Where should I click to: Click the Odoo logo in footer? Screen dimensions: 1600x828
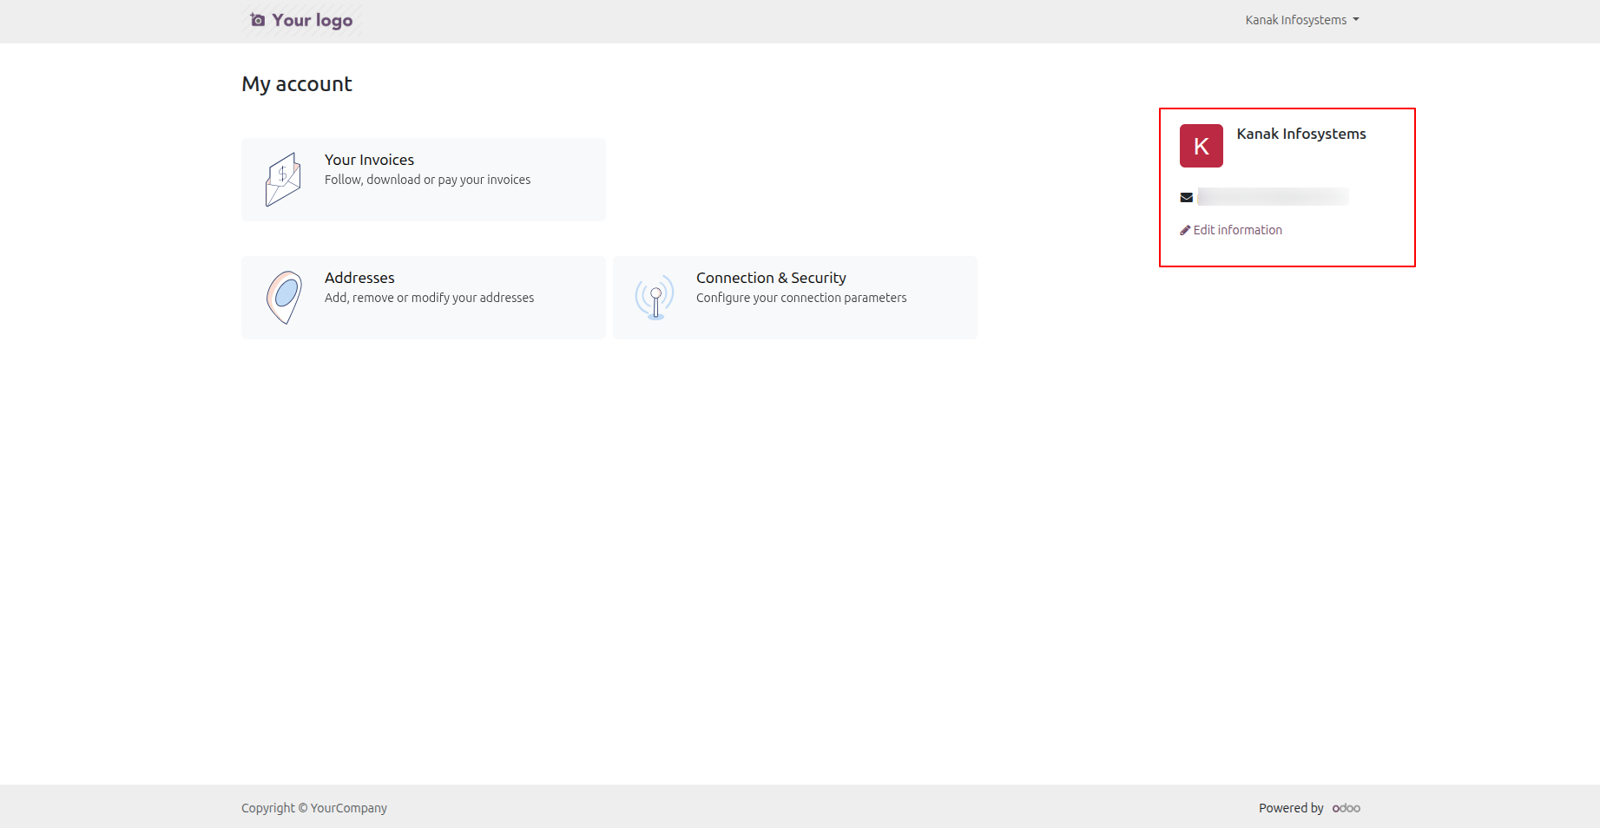tap(1347, 808)
